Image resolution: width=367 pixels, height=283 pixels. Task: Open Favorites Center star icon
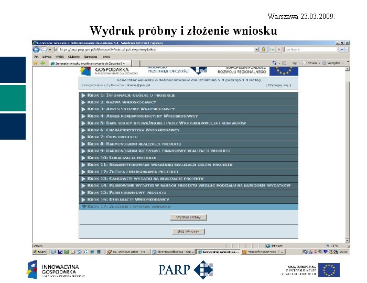(x=36, y=63)
